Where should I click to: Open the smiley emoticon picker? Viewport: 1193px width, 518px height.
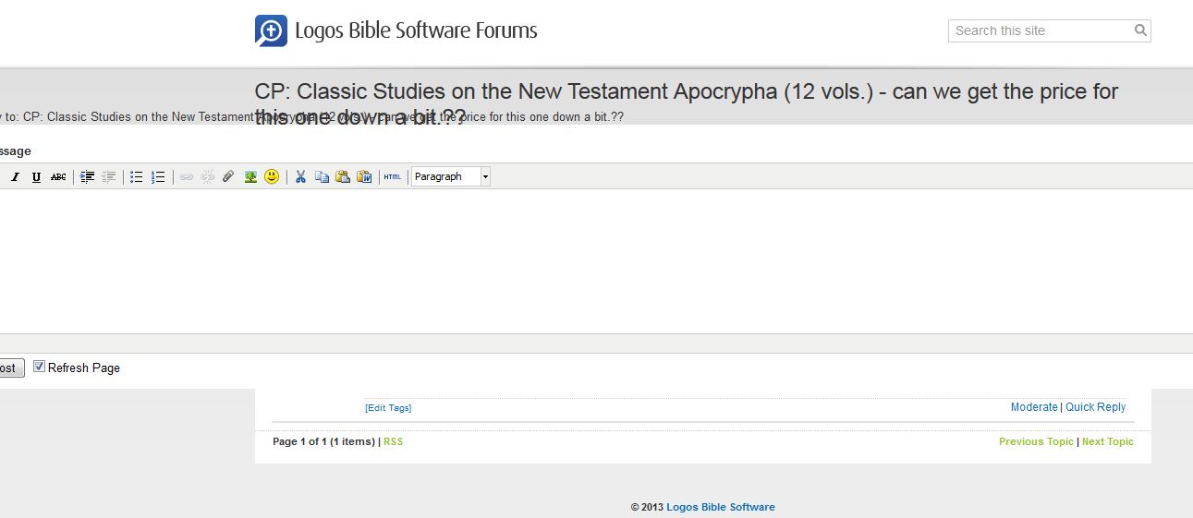pos(272,176)
